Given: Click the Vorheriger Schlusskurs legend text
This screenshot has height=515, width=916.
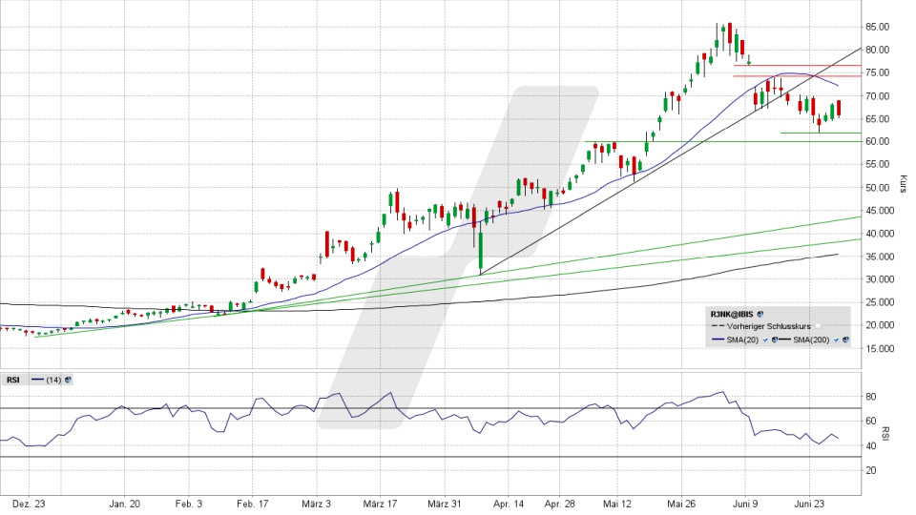Looking at the screenshot, I should 768,326.
